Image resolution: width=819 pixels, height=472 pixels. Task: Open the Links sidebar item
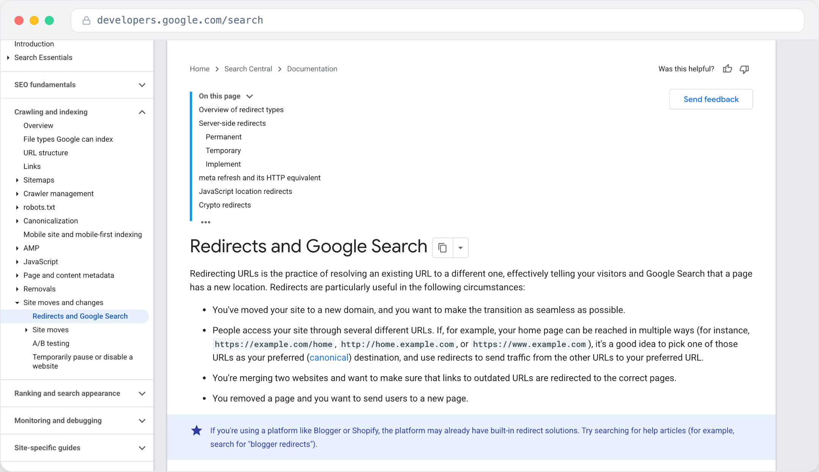[x=32, y=167]
